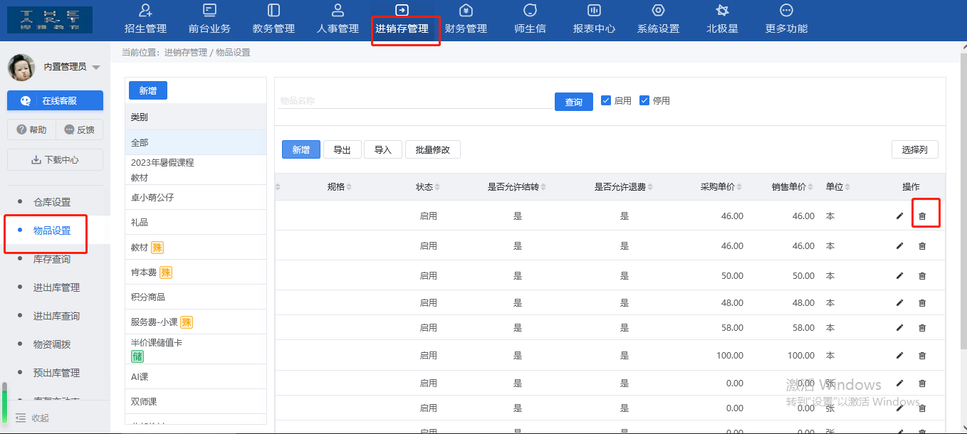Toggle the 停用 checkbox
This screenshot has width=967, height=434.
tap(644, 100)
